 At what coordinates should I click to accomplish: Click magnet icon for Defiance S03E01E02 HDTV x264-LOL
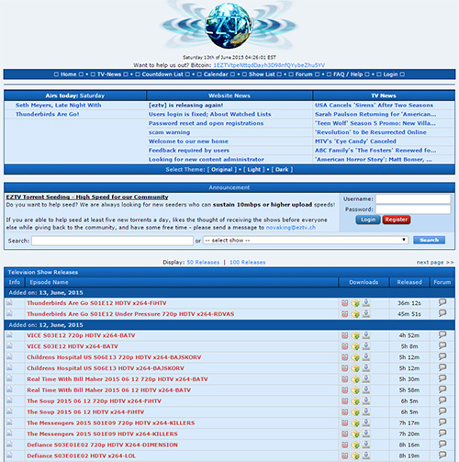[x=344, y=456]
